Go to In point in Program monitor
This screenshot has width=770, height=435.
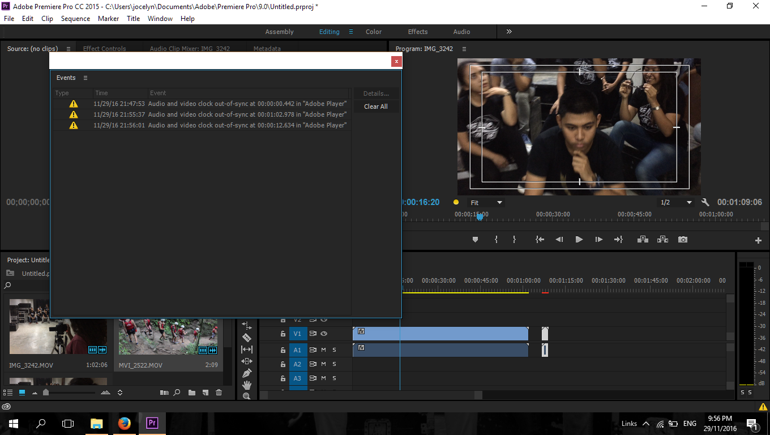[540, 240]
